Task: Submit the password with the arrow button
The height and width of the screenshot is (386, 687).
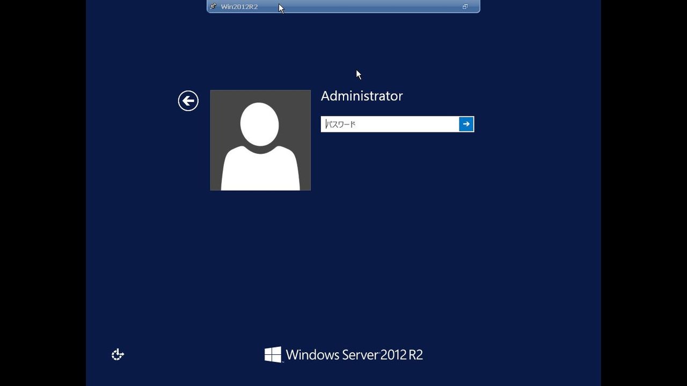Action: pyautogui.click(x=466, y=124)
